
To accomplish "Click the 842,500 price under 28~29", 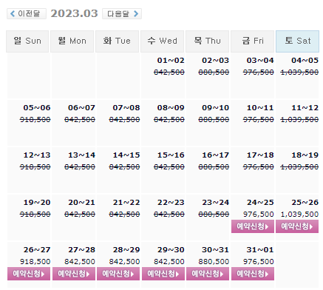I will click(124, 261).
